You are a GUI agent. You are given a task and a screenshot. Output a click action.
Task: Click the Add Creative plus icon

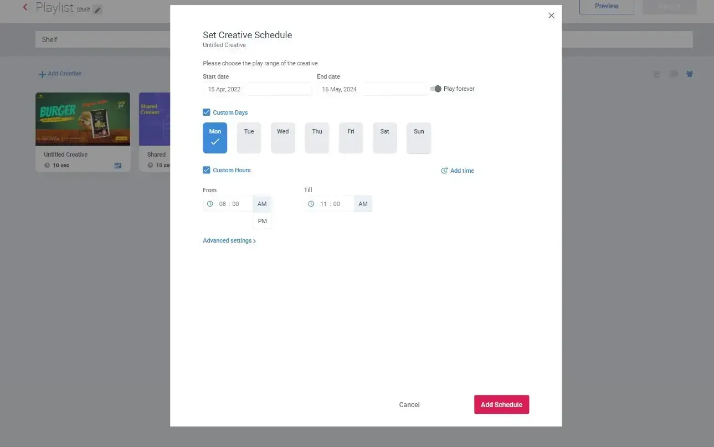[42, 73]
